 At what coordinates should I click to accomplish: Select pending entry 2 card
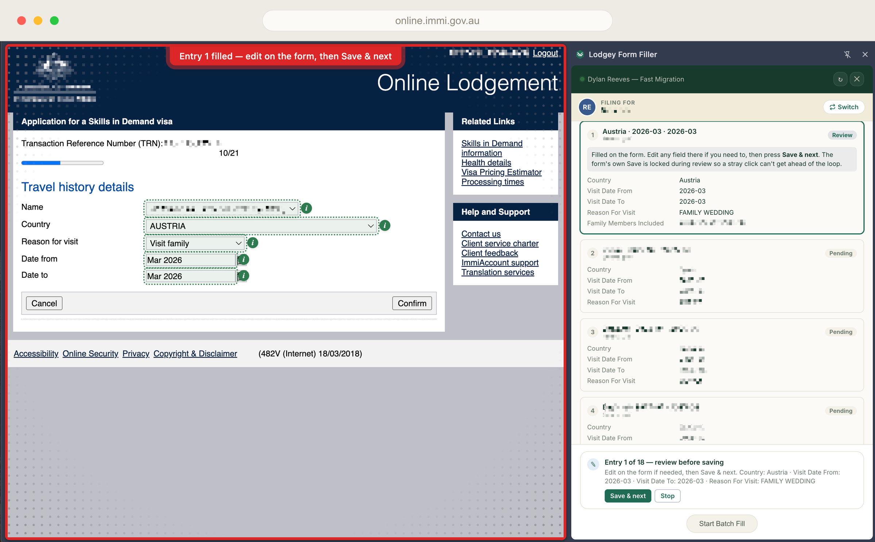tap(722, 276)
